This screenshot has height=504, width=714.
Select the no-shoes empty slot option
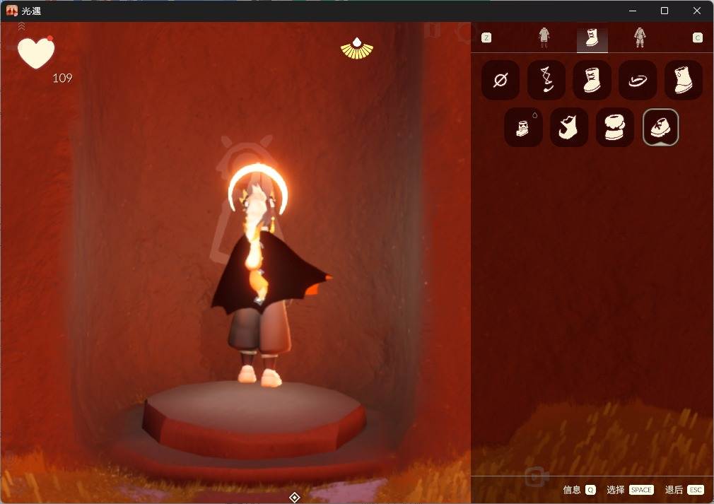tap(501, 80)
